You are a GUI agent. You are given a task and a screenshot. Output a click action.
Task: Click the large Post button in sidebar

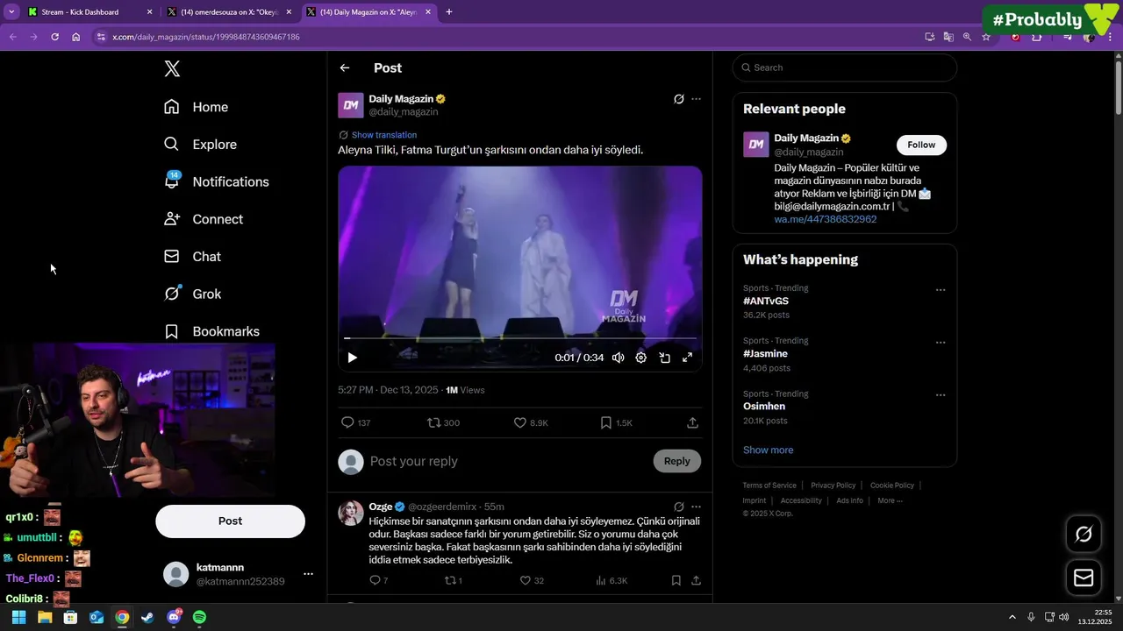coord(230,521)
